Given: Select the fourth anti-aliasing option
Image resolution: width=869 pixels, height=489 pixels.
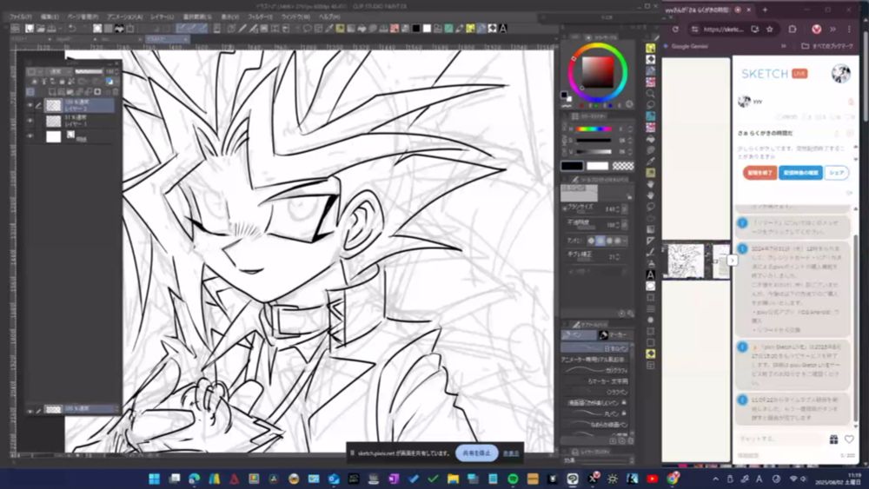Looking at the screenshot, I should pos(618,241).
